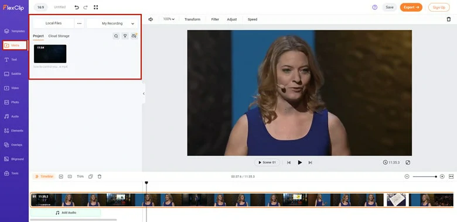457x222 pixels.
Task: Edit the Untitled project name
Action: pos(60,7)
